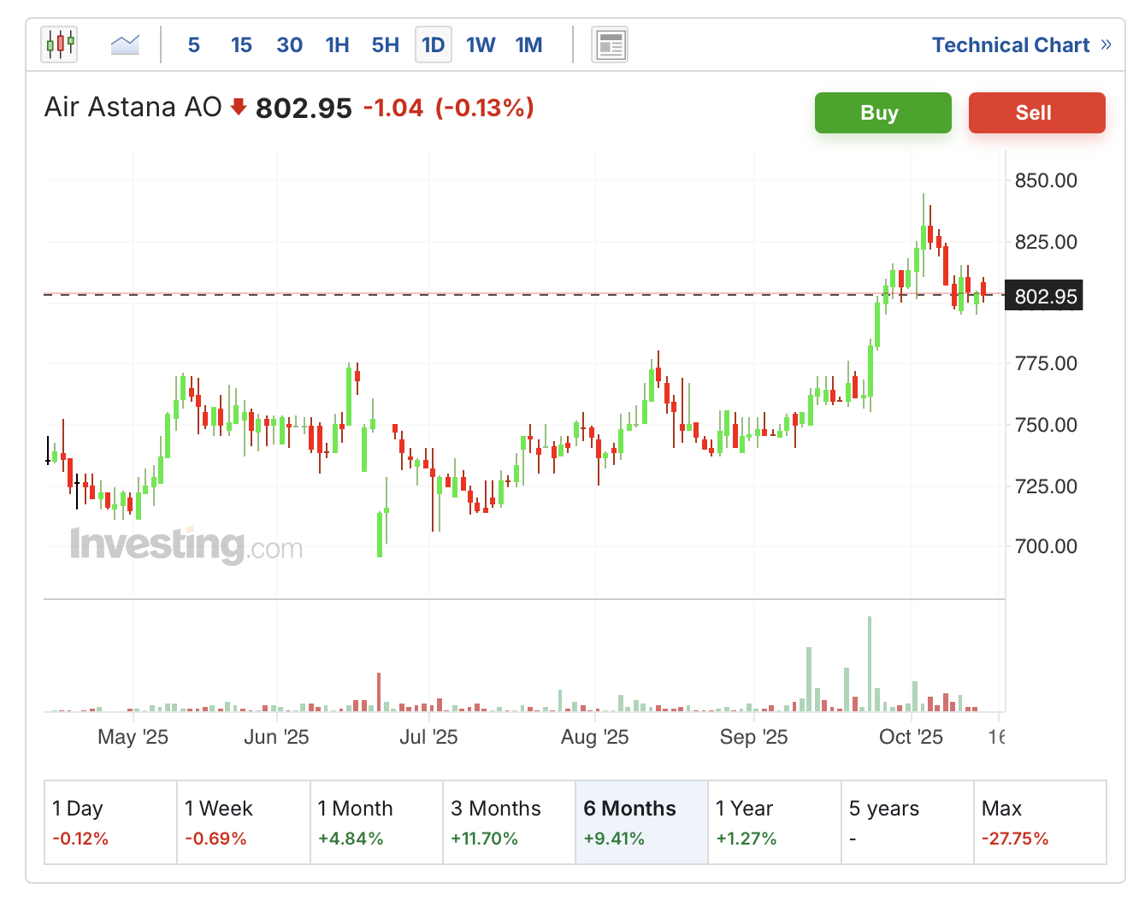Show the 1 Day performance range
The height and width of the screenshot is (901, 1139).
coord(110,822)
